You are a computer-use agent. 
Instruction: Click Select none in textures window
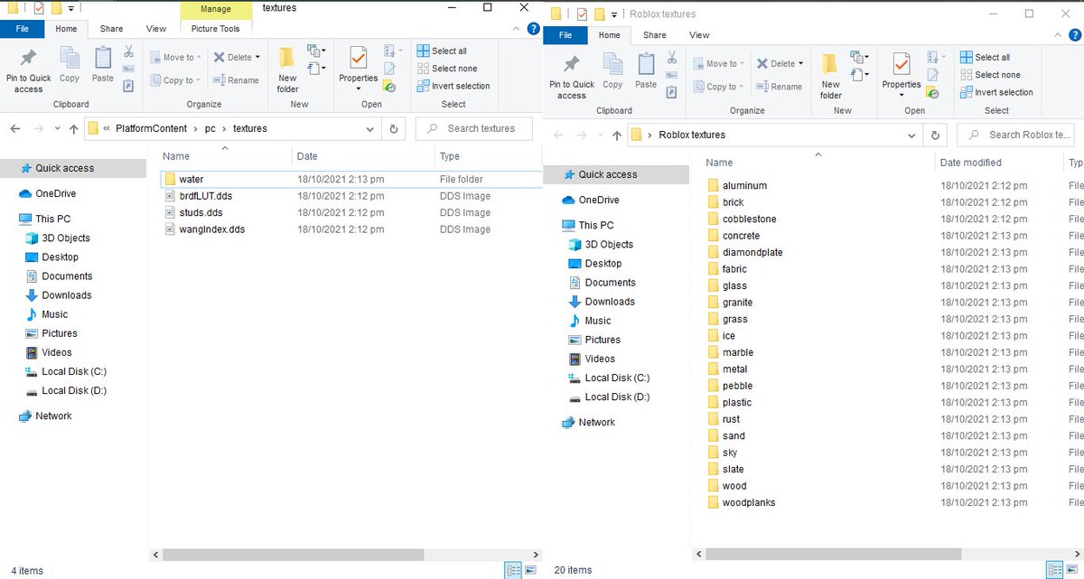447,69
